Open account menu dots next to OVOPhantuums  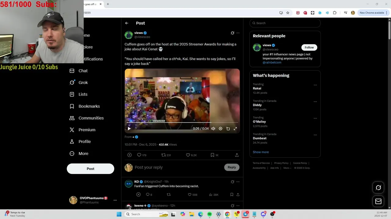[x=115, y=200]
